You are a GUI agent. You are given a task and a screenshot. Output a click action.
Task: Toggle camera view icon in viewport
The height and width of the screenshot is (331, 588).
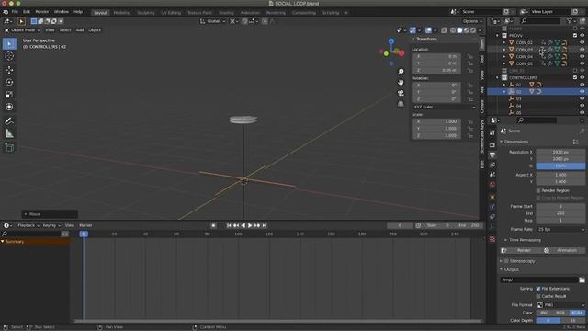tap(401, 93)
